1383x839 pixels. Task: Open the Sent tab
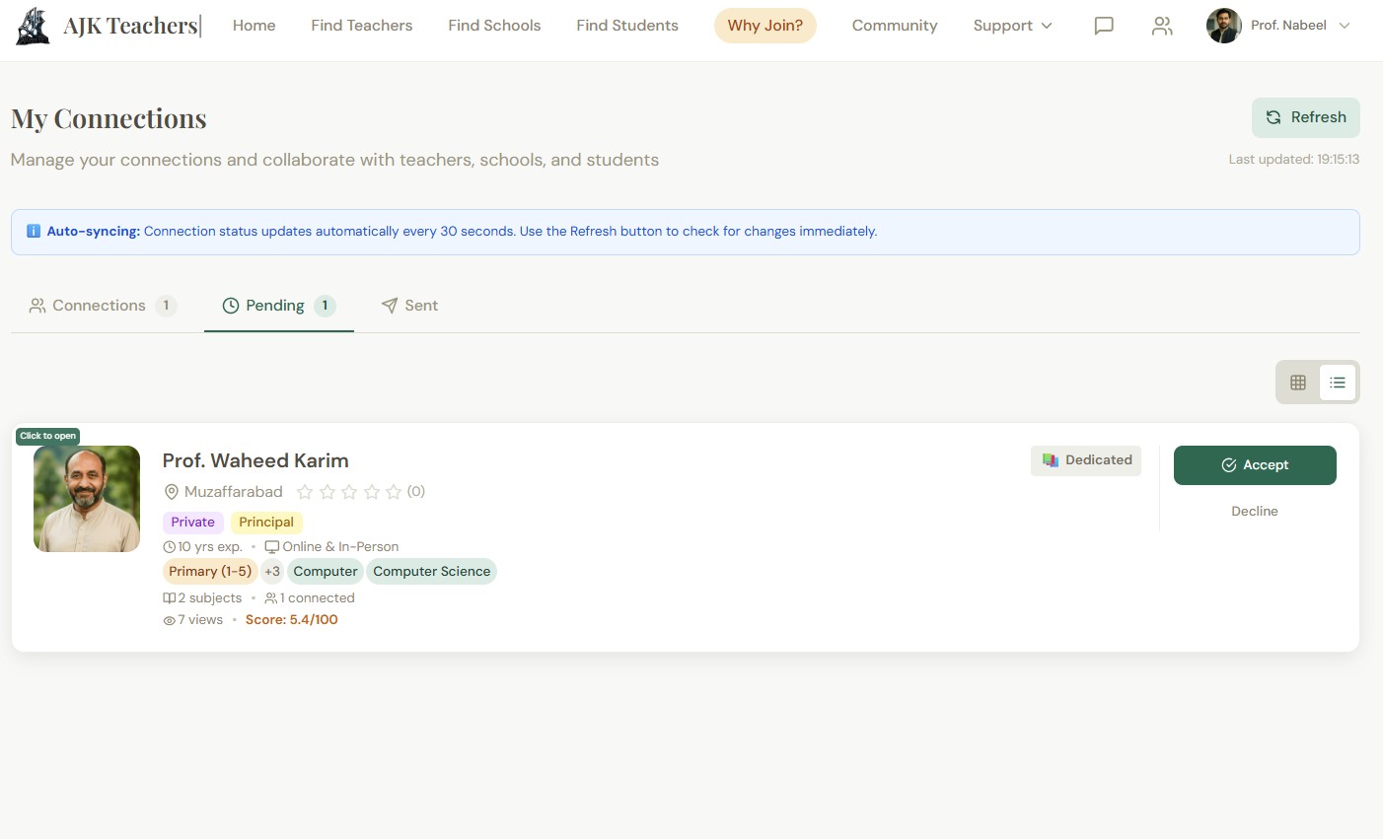409,306
